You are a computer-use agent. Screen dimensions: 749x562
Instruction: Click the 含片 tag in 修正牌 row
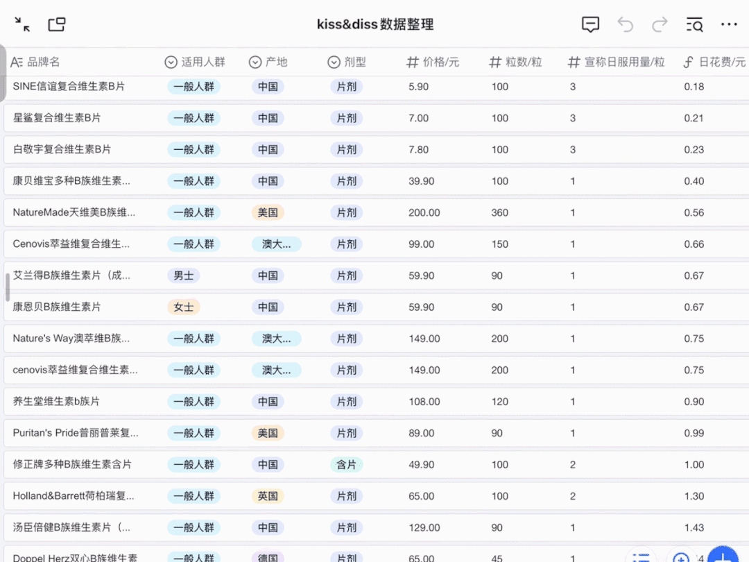coord(346,465)
